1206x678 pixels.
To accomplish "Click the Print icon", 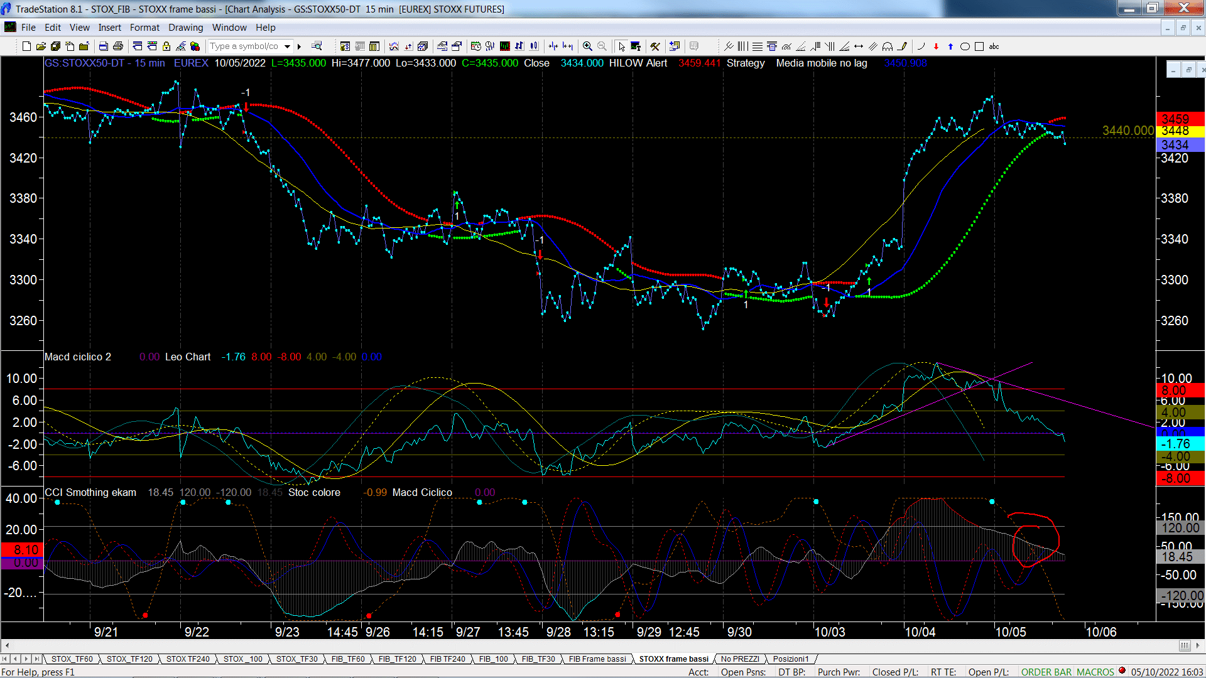I will point(117,46).
